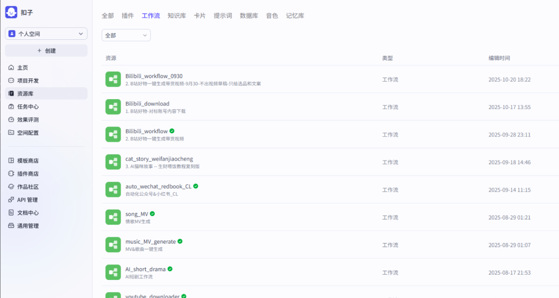559x298 pixels.
Task: Click the 资源 column header
Action: 111,58
